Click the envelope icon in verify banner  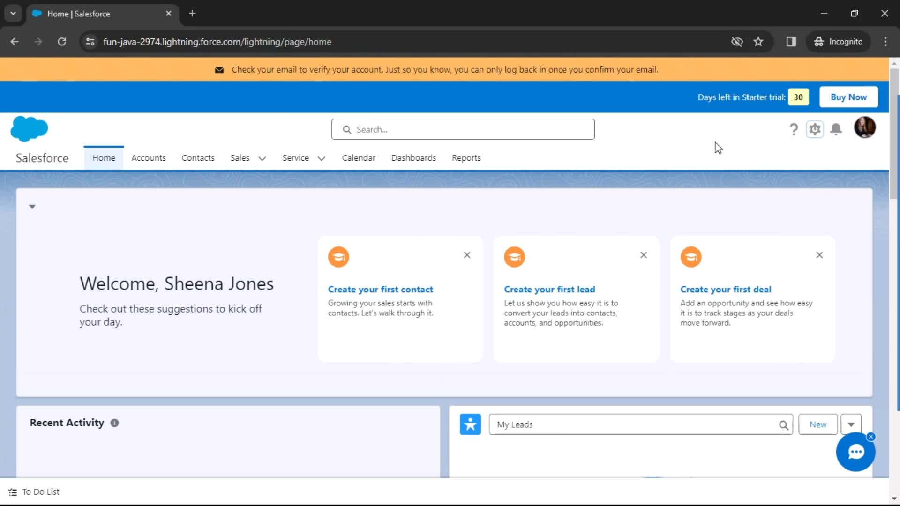(219, 70)
